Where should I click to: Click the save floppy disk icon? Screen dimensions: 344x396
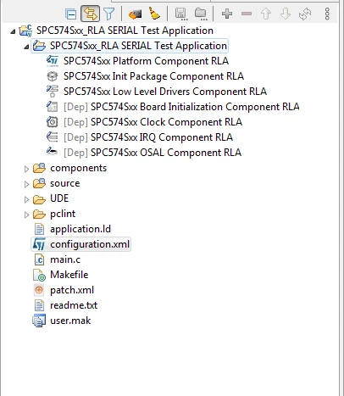click(180, 14)
